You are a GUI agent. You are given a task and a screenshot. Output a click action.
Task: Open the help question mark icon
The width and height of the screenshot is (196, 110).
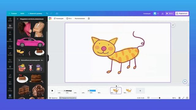tap(187, 98)
